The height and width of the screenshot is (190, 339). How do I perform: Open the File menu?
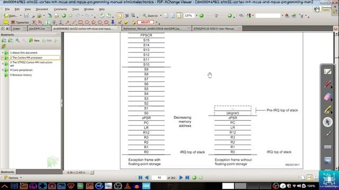(7, 9)
